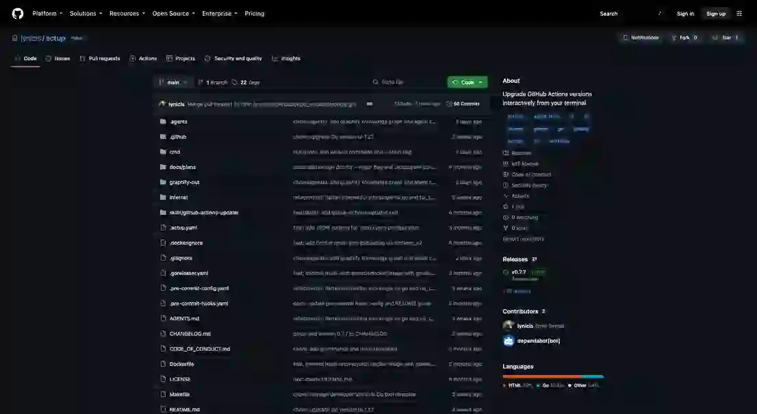Image resolution: width=757 pixels, height=414 pixels.
Task: Fork this repository
Action: tap(684, 38)
